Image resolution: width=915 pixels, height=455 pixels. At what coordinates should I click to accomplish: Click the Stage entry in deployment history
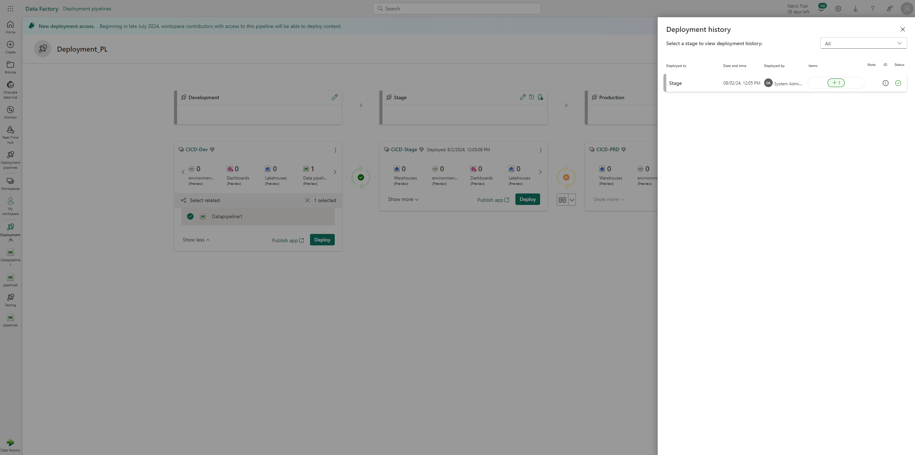tap(785, 83)
